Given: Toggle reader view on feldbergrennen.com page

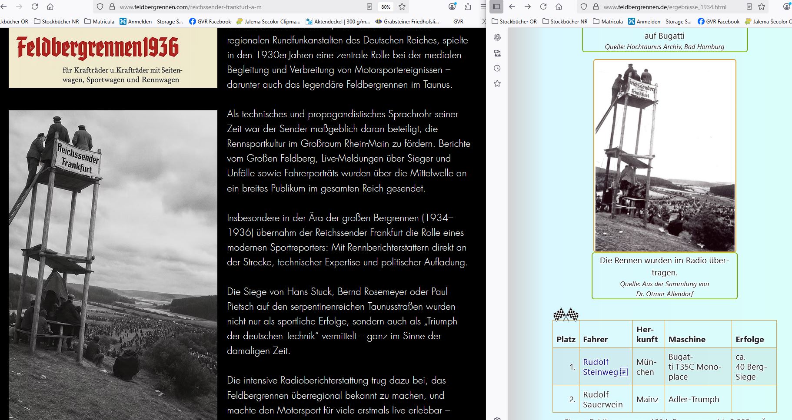Looking at the screenshot, I should click(x=369, y=7).
